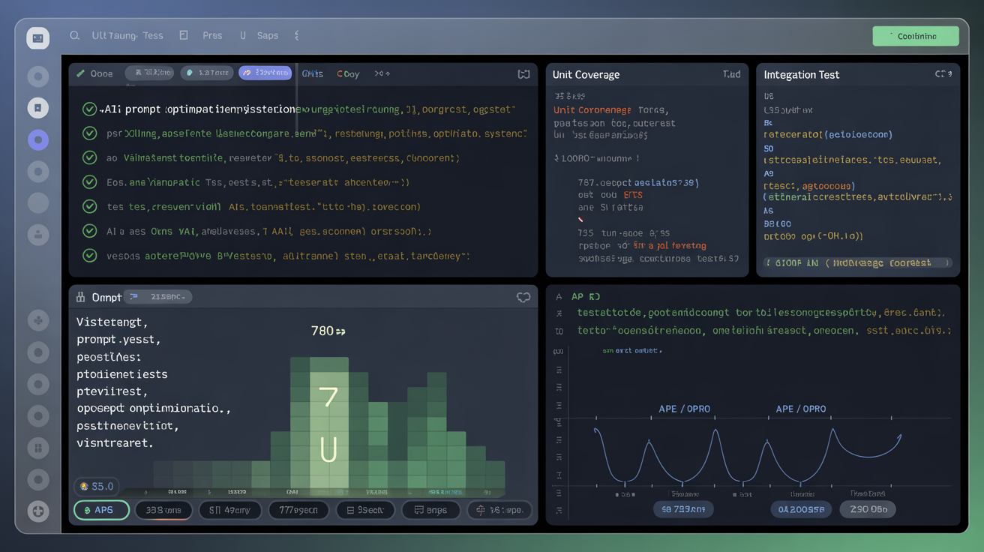Click the green pencil icon next to Oboe
984x552 pixels.
[80, 73]
